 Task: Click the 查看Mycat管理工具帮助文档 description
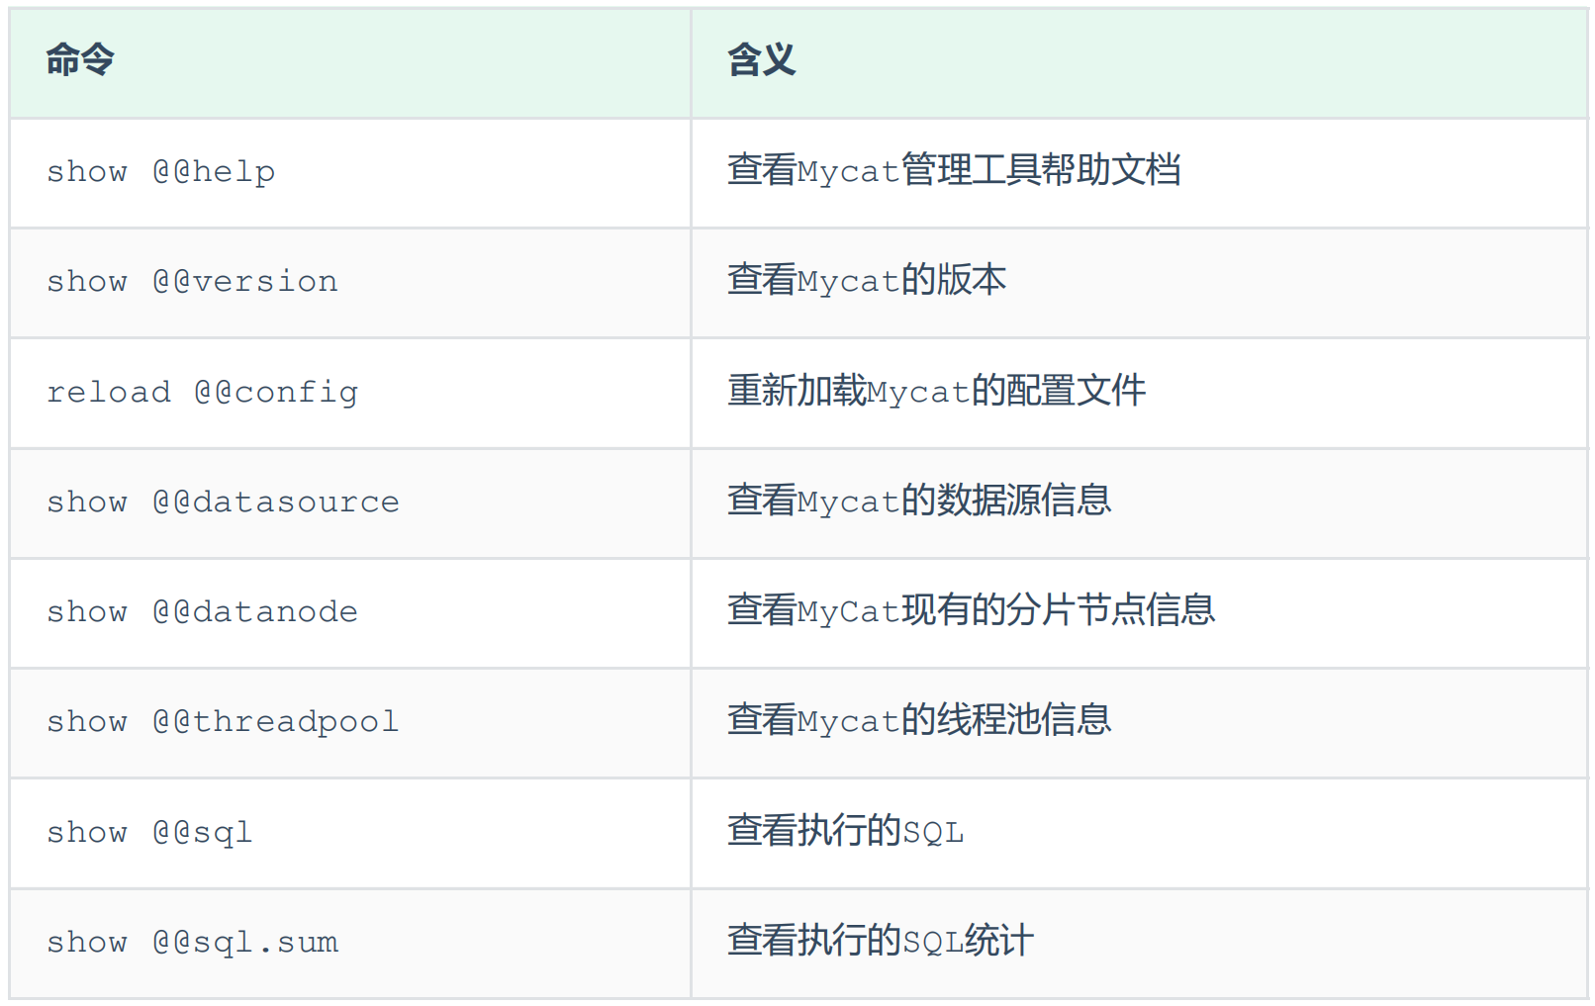pyautogui.click(x=954, y=171)
